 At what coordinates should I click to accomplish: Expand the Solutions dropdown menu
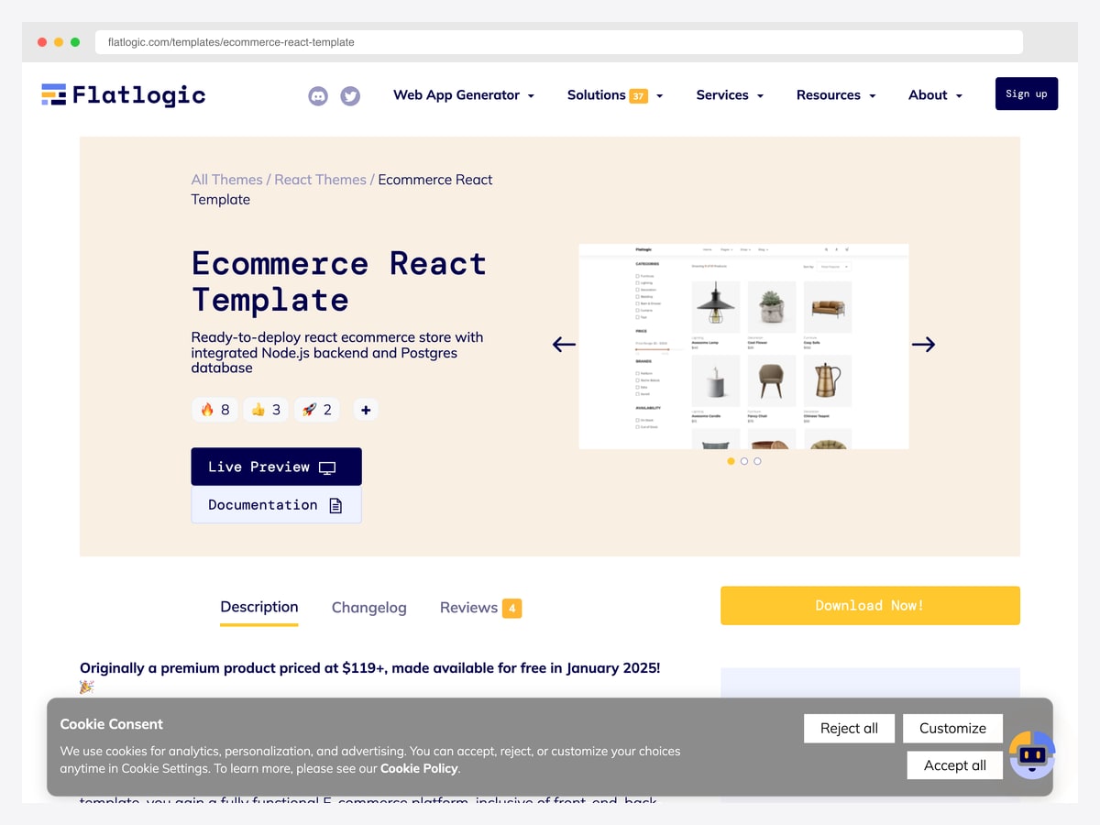615,94
